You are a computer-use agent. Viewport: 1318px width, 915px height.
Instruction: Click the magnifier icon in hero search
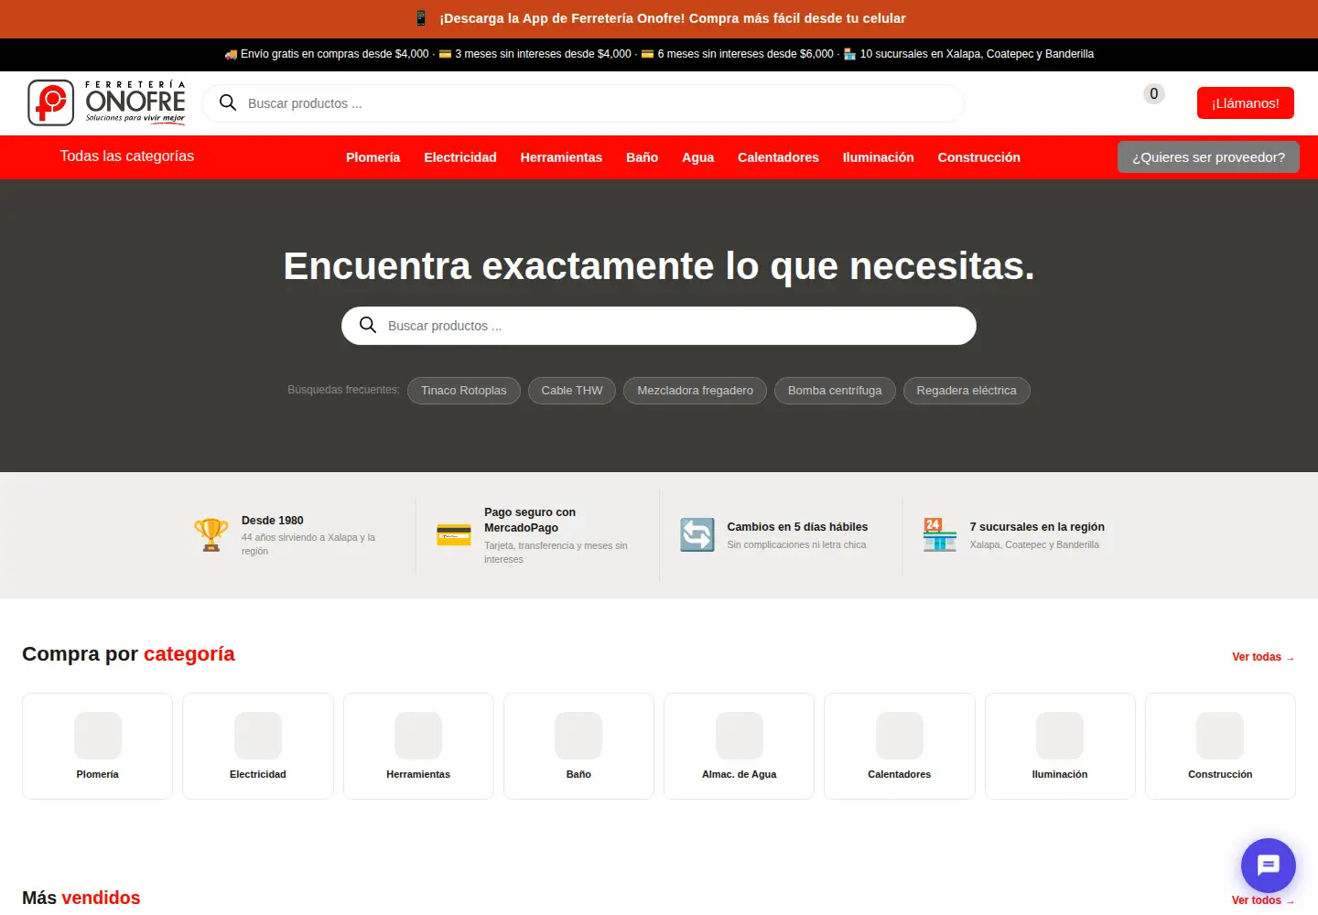368,325
